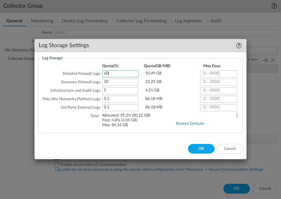Edit the Detailed Firewall Logs quota field
This screenshot has height=199, width=281.
coord(120,74)
